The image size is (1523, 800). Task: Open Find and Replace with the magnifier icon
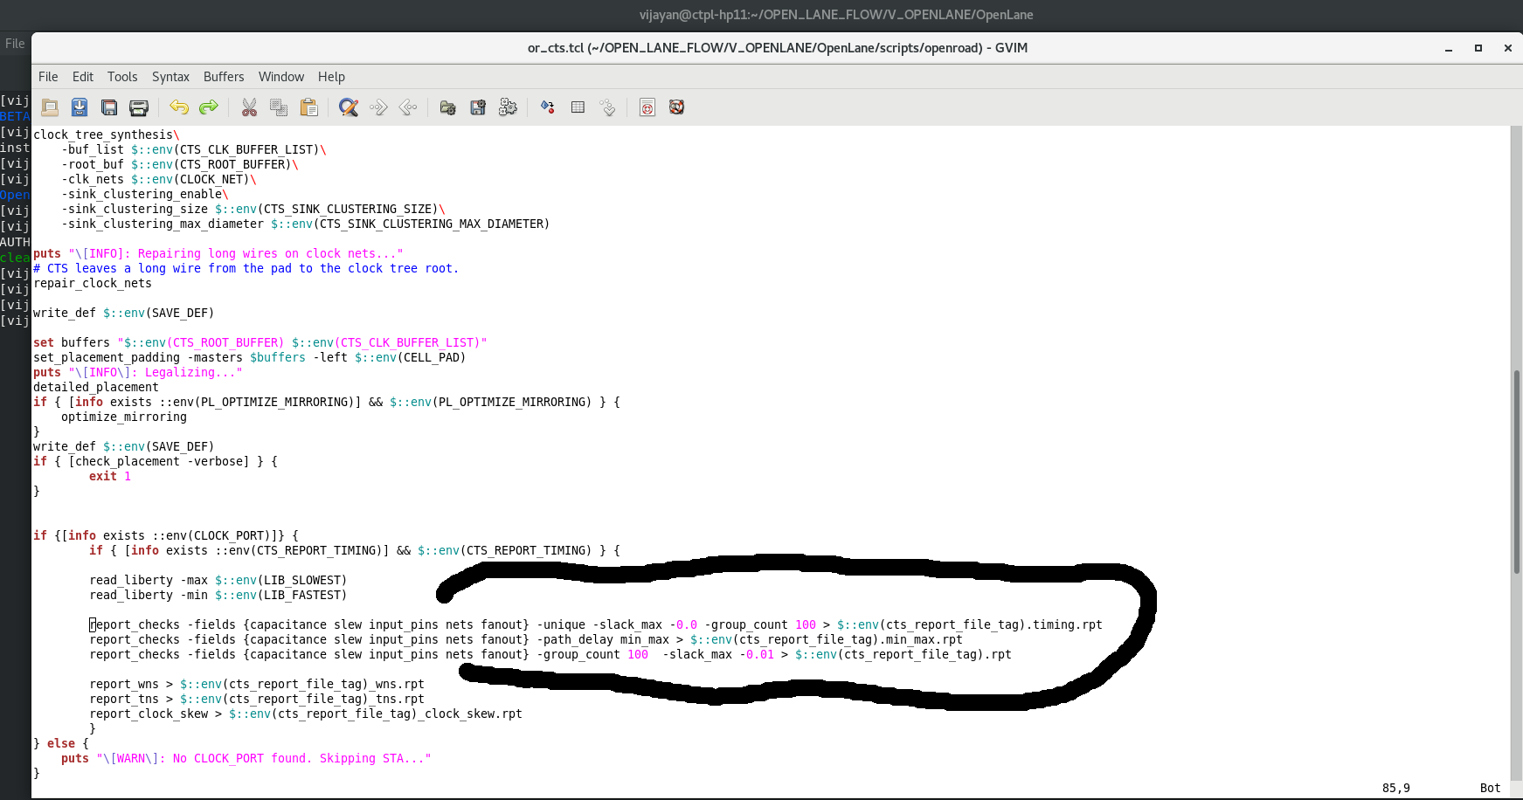pos(349,107)
